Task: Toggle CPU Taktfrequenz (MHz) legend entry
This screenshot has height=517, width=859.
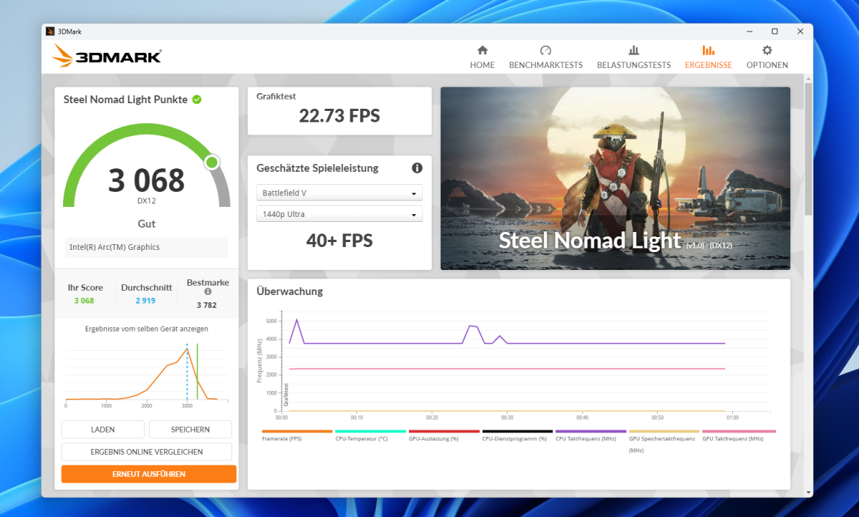Action: click(590, 435)
